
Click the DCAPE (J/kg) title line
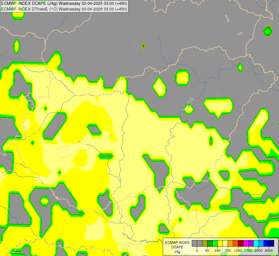click(x=64, y=3)
